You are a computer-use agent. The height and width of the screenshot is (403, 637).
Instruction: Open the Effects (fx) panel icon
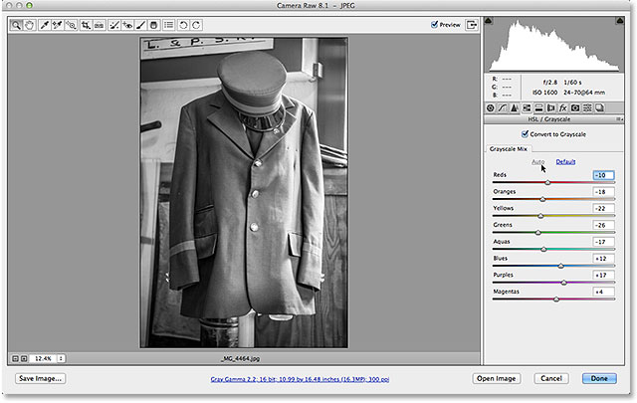[x=562, y=106]
